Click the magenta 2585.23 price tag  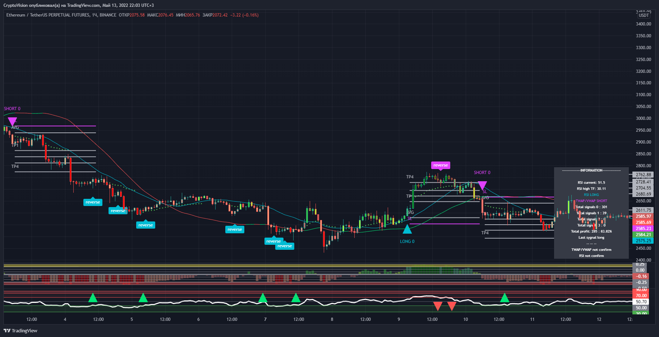[643, 229]
